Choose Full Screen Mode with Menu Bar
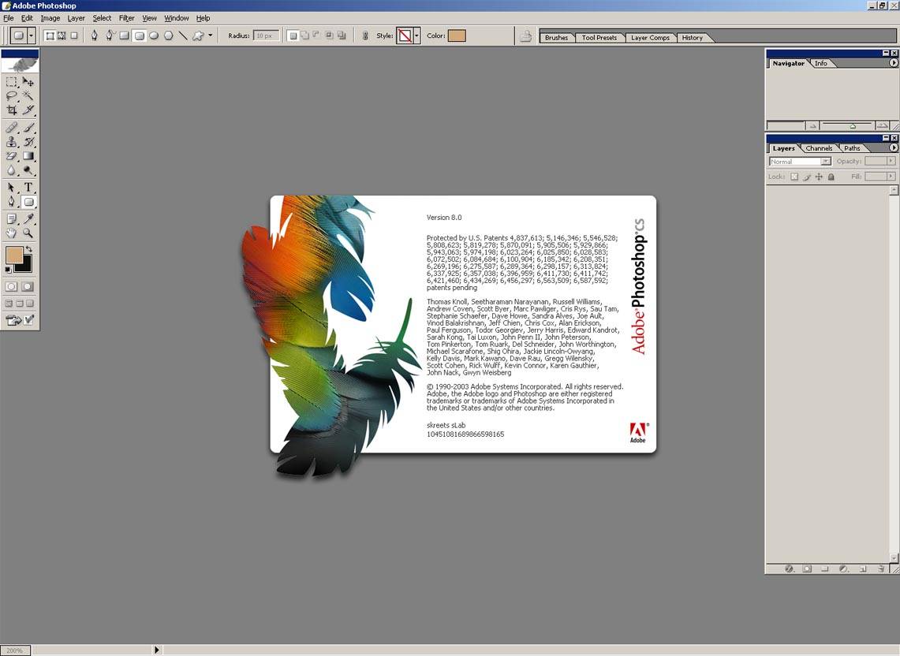The image size is (900, 656). [x=20, y=303]
